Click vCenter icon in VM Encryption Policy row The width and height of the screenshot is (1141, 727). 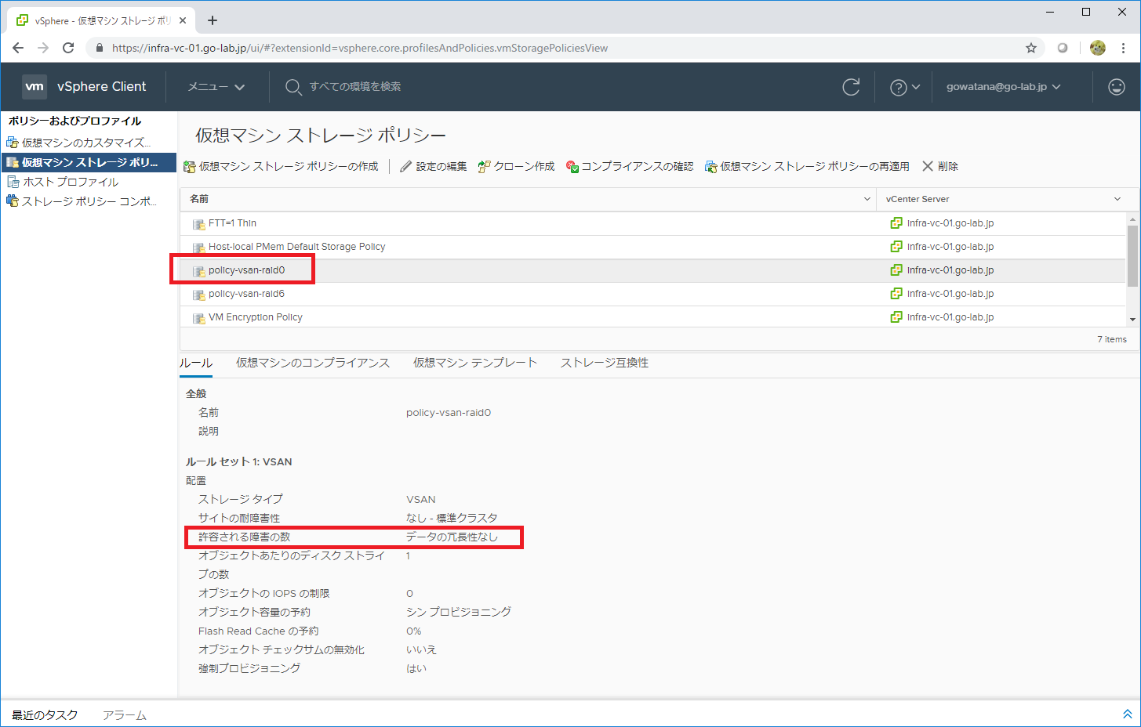pos(896,317)
